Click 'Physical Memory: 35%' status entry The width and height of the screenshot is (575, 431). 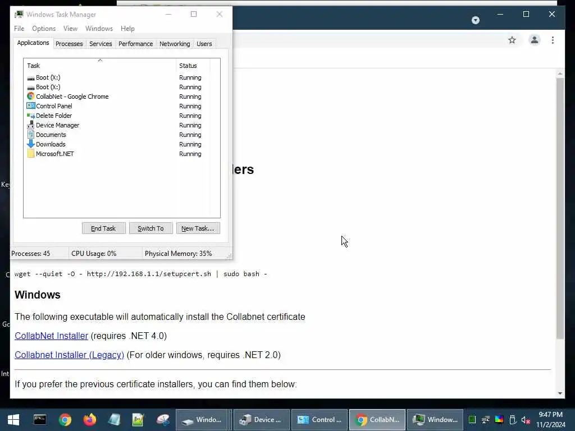(x=178, y=254)
